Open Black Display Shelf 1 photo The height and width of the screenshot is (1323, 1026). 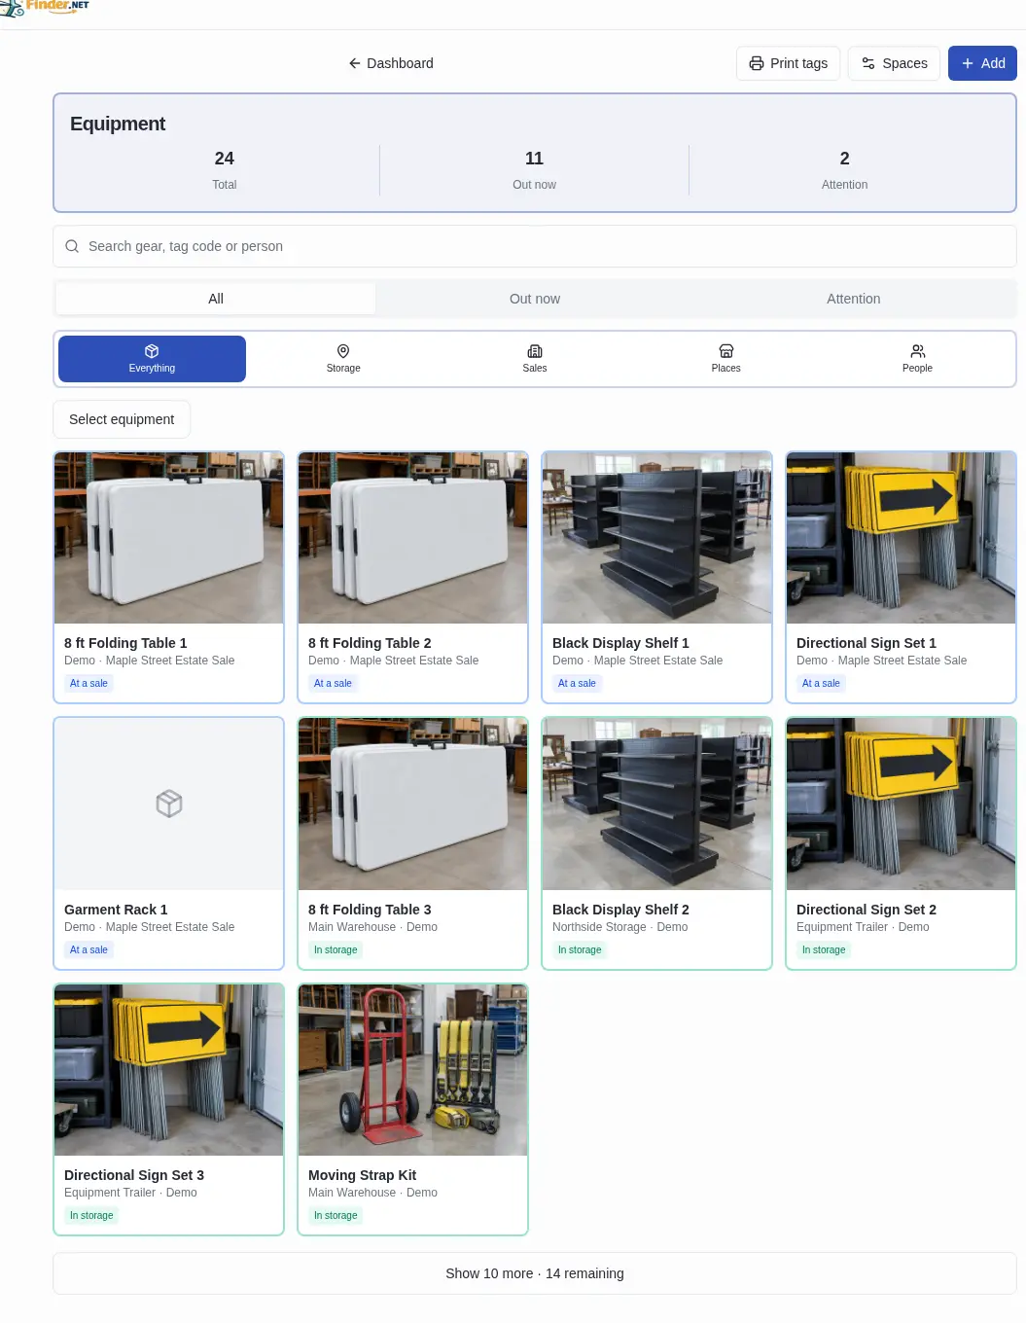657,538
